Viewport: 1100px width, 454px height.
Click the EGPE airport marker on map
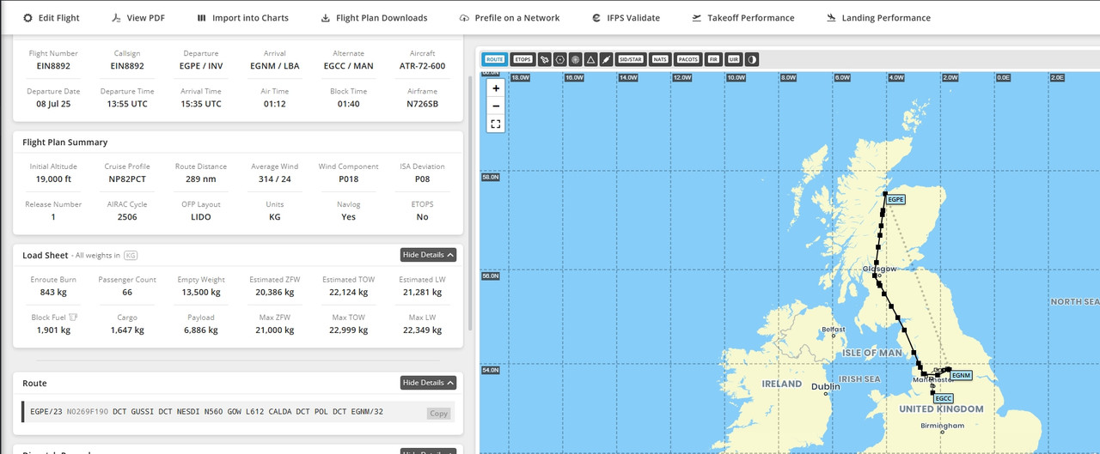[x=895, y=199]
